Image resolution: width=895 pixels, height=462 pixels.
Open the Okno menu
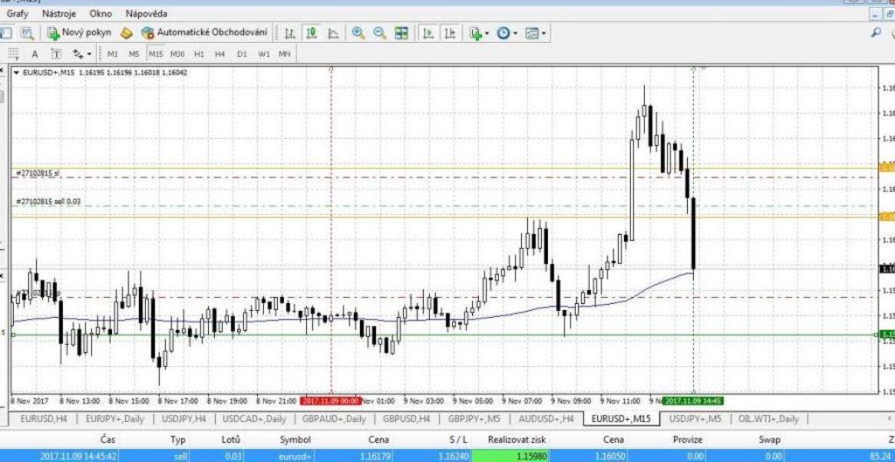pos(100,13)
